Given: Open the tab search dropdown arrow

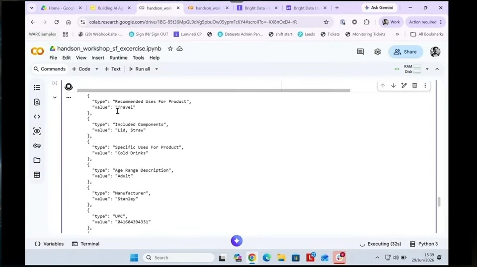Looking at the screenshot, I should [x=32, y=8].
